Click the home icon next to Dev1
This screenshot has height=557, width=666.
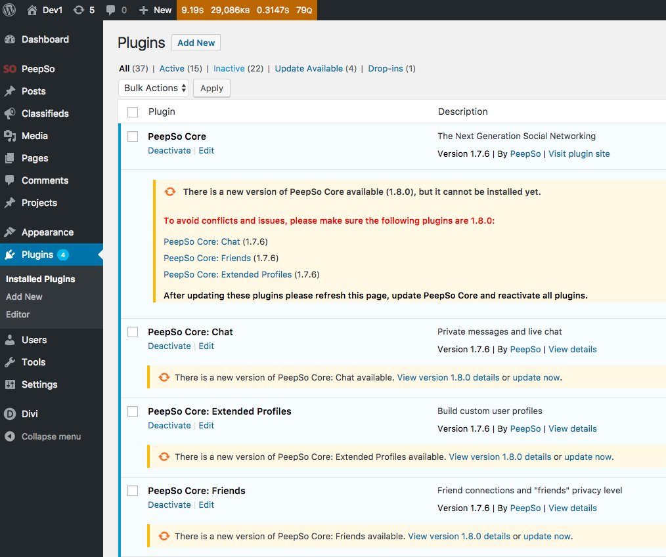click(x=32, y=10)
